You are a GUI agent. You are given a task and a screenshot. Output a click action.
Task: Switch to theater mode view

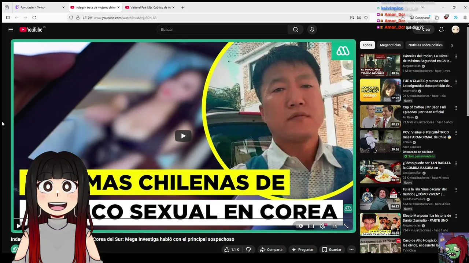pos(334,226)
